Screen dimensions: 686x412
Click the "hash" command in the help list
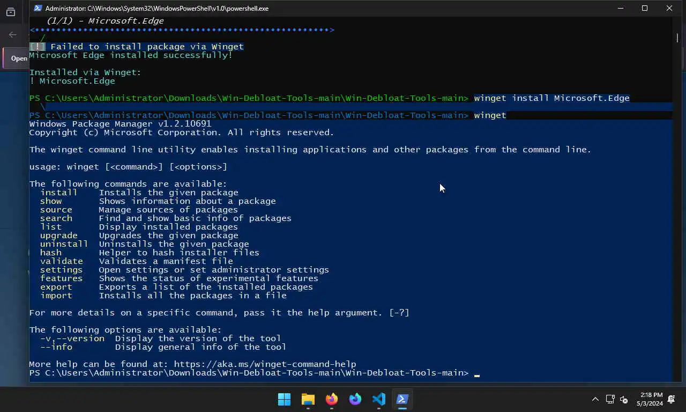pos(51,253)
